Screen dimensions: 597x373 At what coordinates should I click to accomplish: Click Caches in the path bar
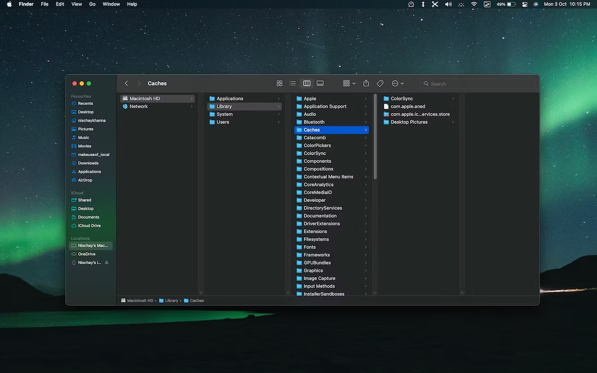194,301
